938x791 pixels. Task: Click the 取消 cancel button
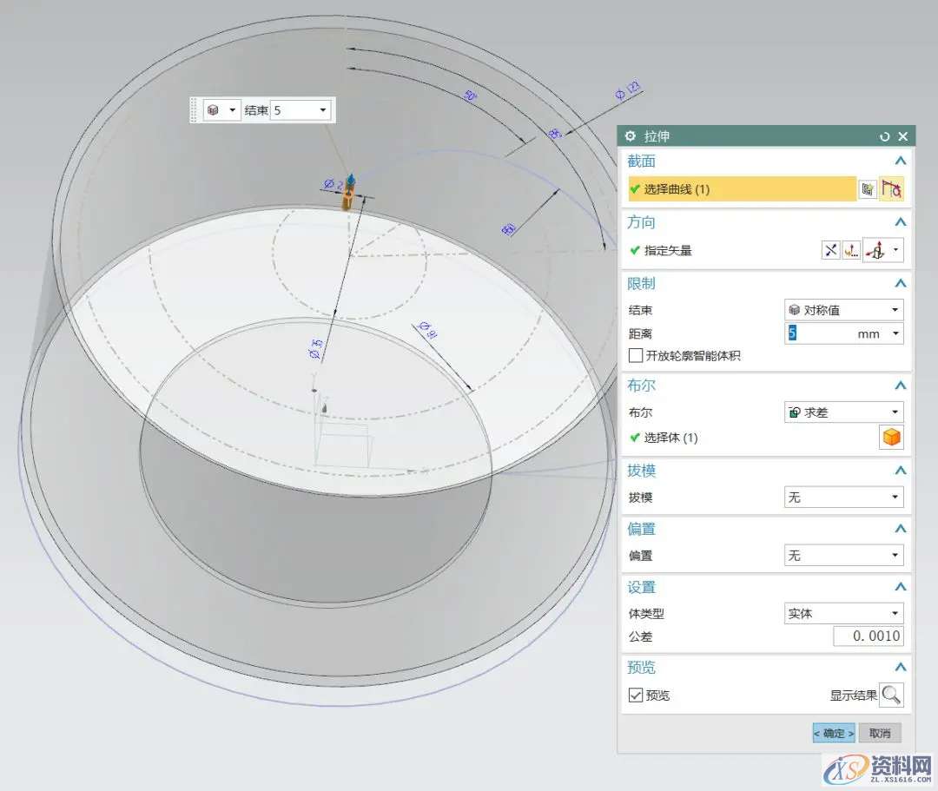pyautogui.click(x=880, y=733)
